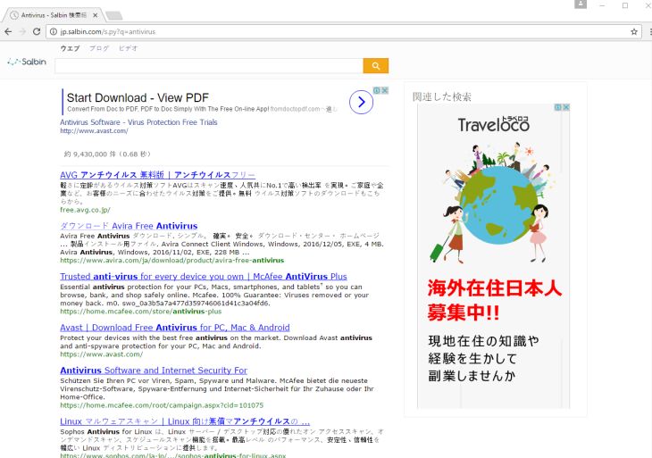Image resolution: width=652 pixels, height=458 pixels.
Task: View site information icon in address bar
Action: tap(54, 31)
